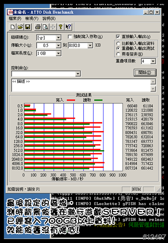Screen dimensions: 168x243
Task: Open the 說明(H) menu
Action: click(x=49, y=19)
